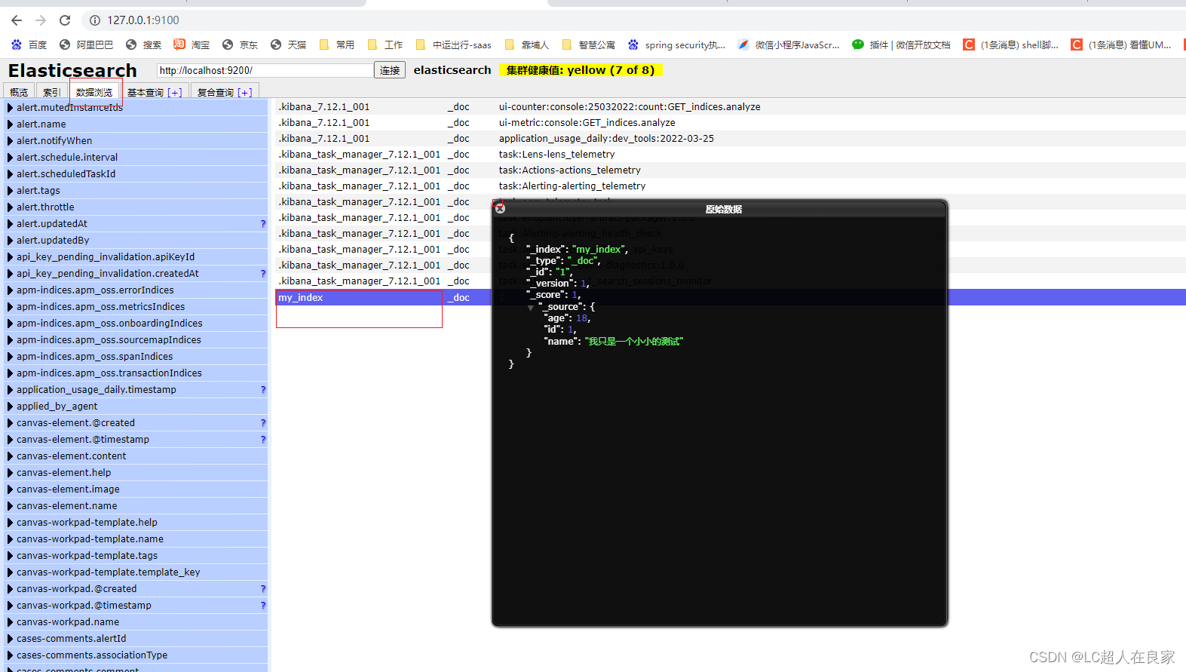The image size is (1186, 672).
Task: Select the row task:Actions-actions_telemetry
Action: (730, 170)
